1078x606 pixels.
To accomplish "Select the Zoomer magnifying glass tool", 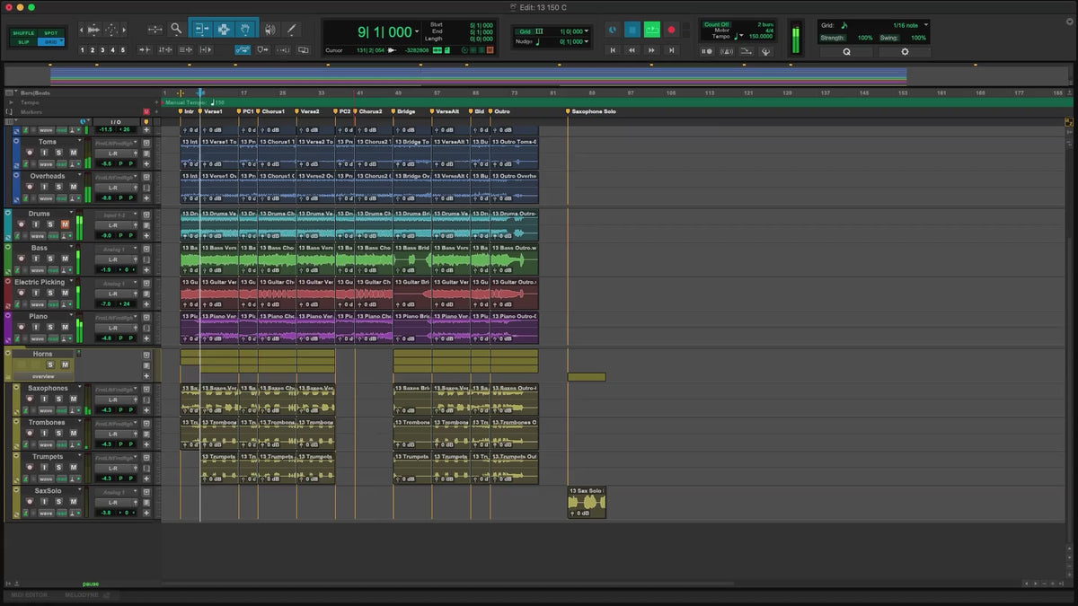I will pyautogui.click(x=176, y=30).
